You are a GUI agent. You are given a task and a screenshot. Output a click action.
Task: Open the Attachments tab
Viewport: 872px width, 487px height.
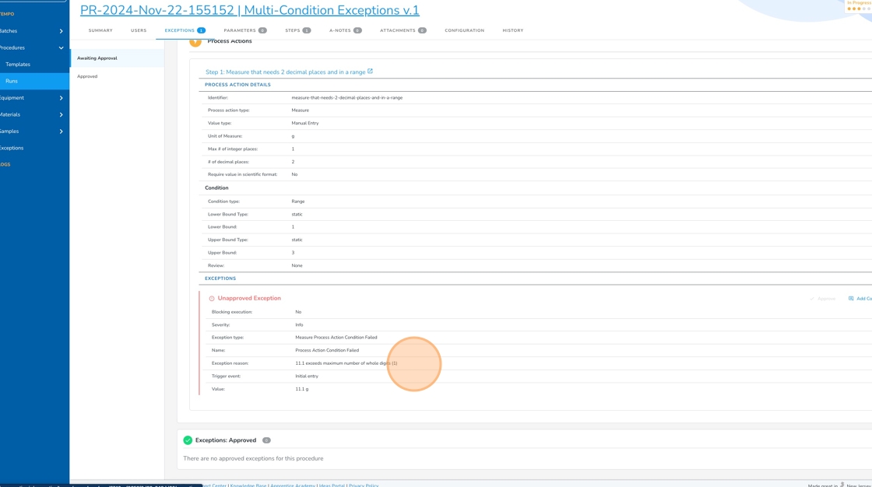403,30
